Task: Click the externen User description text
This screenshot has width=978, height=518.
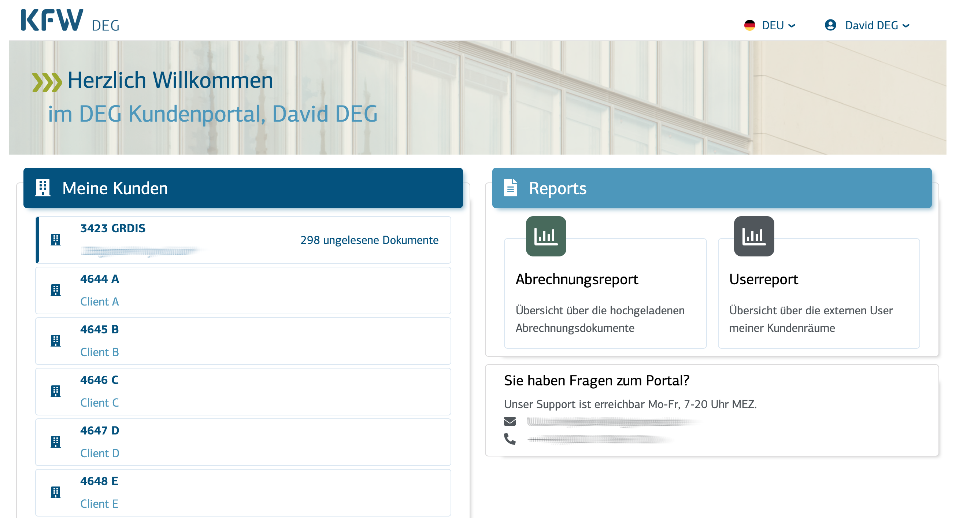Action: [x=811, y=319]
